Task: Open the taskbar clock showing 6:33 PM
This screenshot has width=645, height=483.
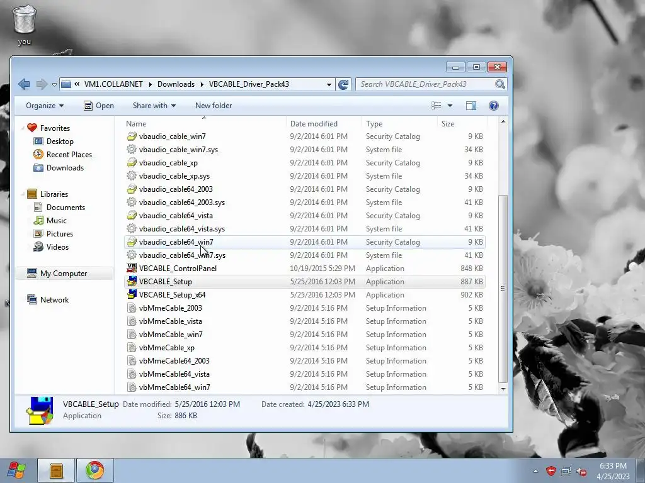Action: pyautogui.click(x=613, y=471)
